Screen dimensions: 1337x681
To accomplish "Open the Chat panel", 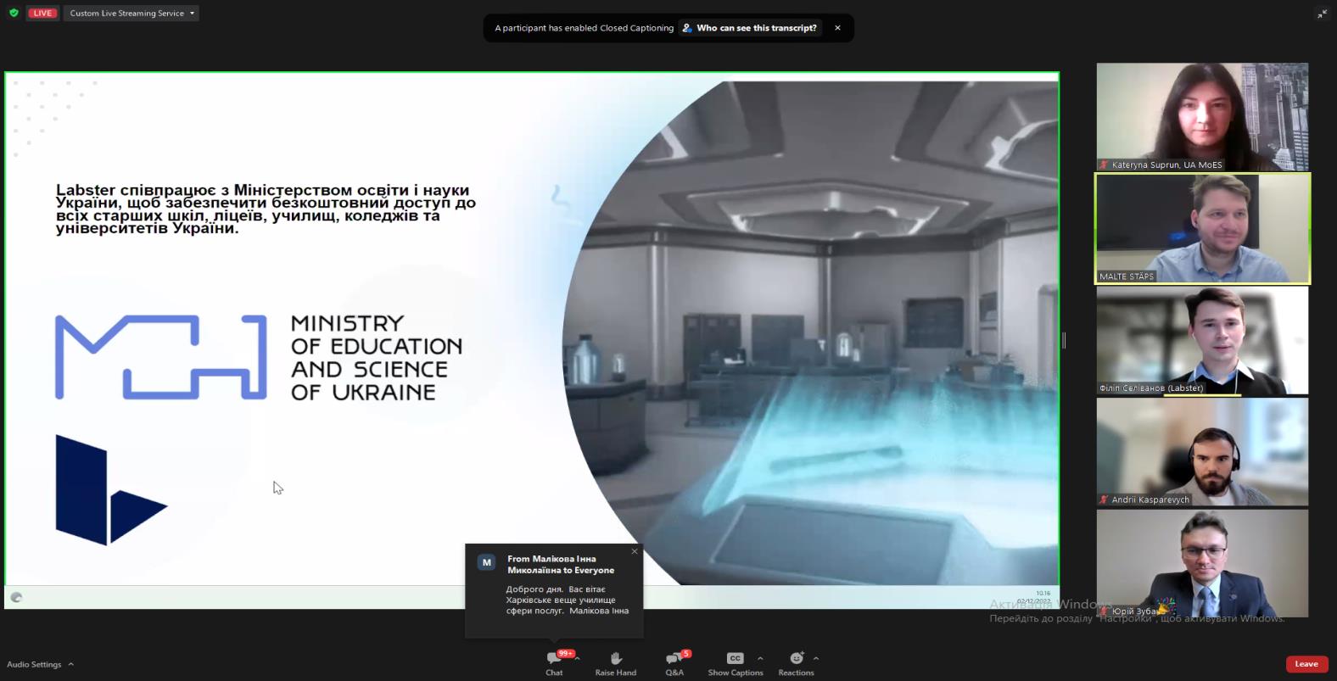I will point(554,663).
